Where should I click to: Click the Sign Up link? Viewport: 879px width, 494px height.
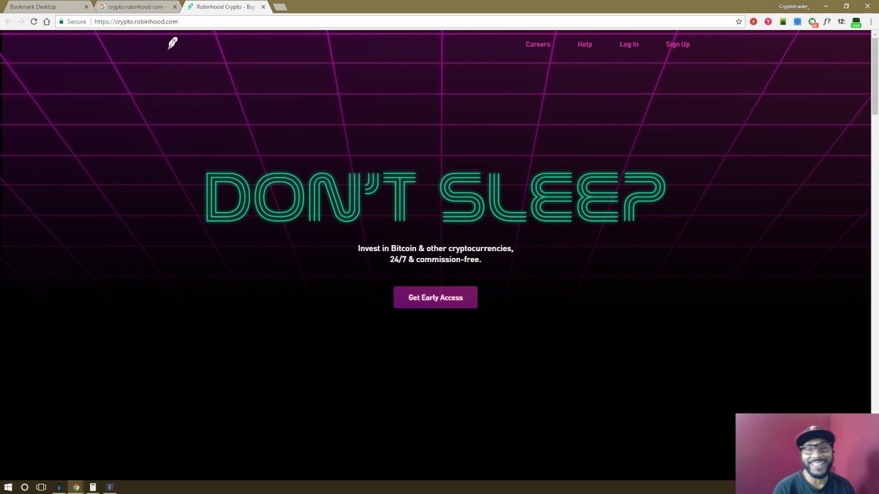tap(678, 45)
